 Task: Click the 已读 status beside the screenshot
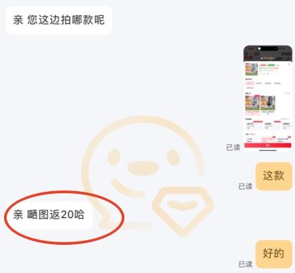(233, 148)
